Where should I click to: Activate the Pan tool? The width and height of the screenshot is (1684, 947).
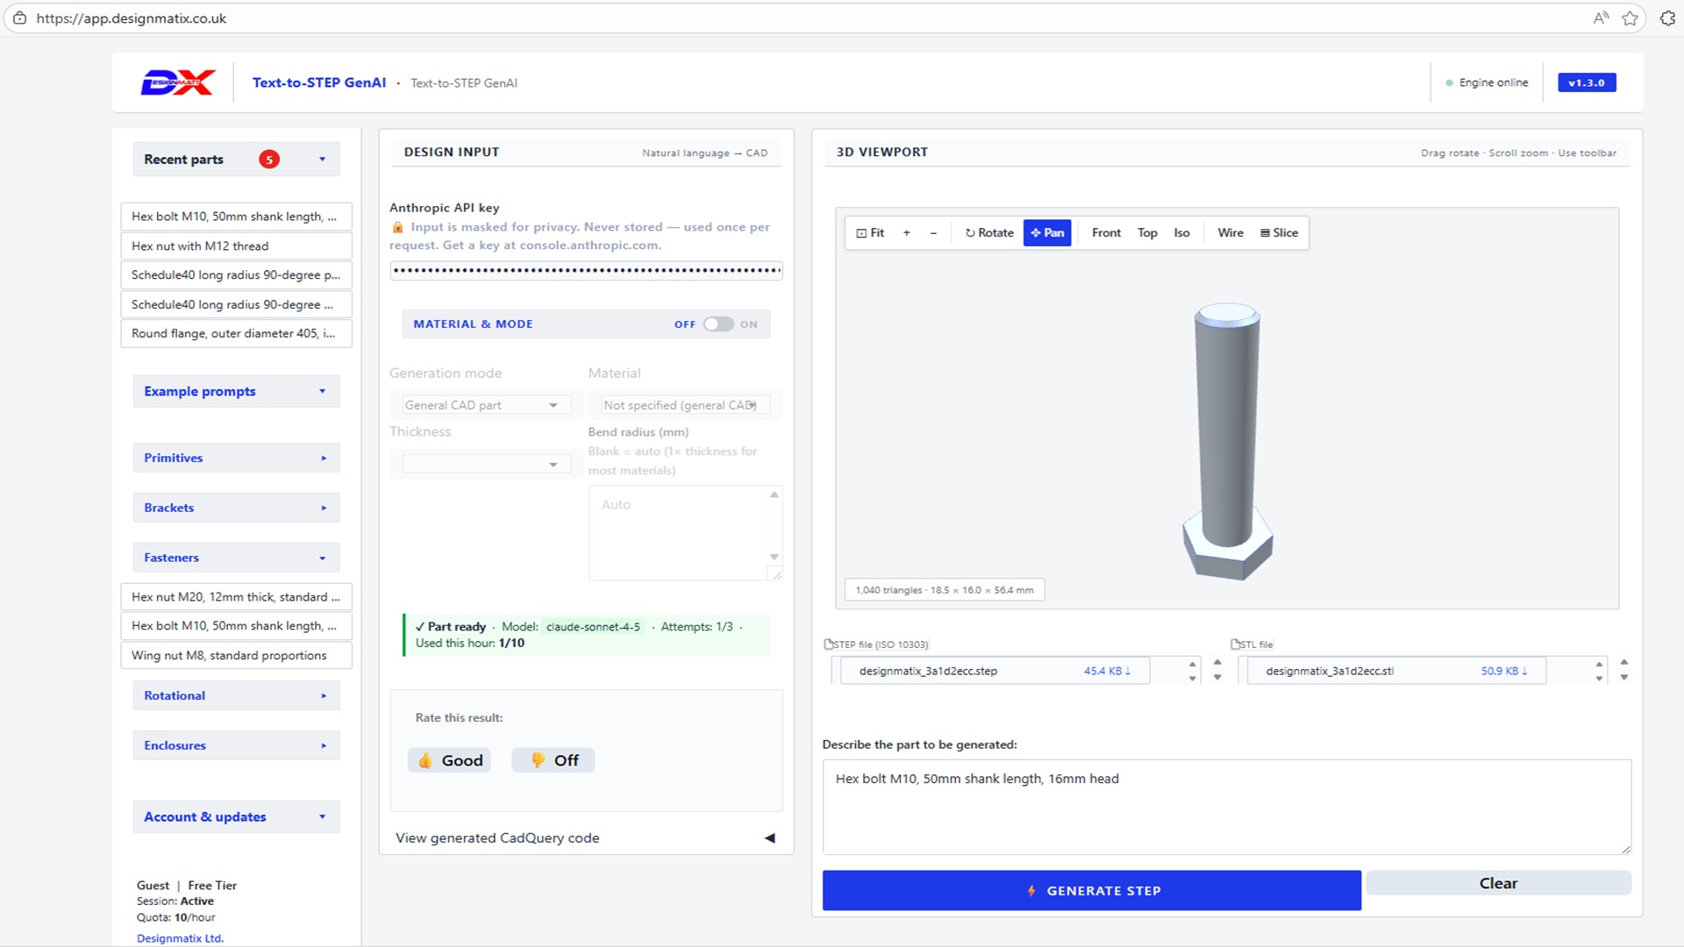pos(1047,232)
